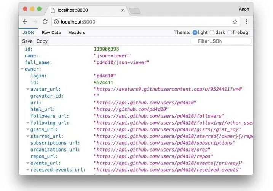Open the https://github.com/pd4d10 html_url link

coord(131,109)
